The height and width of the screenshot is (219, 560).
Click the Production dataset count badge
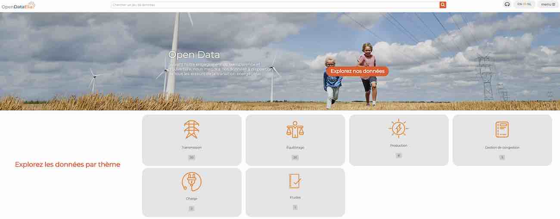click(x=398, y=155)
